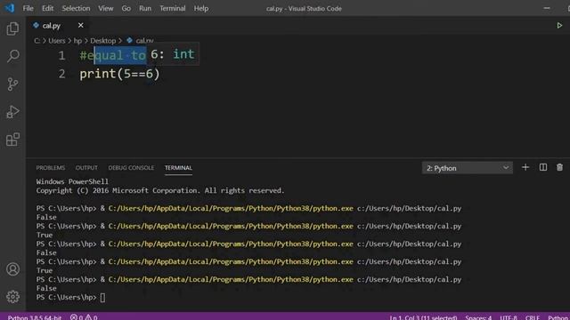Image resolution: width=570 pixels, height=320 pixels.
Task: Split the terminal panel
Action: 543,168
